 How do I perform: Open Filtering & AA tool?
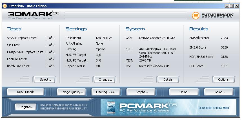click(106, 92)
